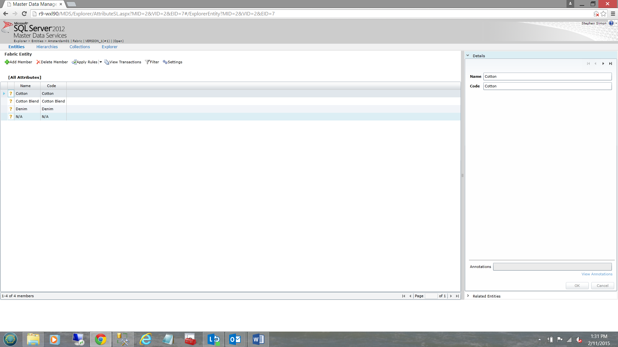Open Apply Rules dropdown arrow
618x347 pixels.
click(100, 62)
